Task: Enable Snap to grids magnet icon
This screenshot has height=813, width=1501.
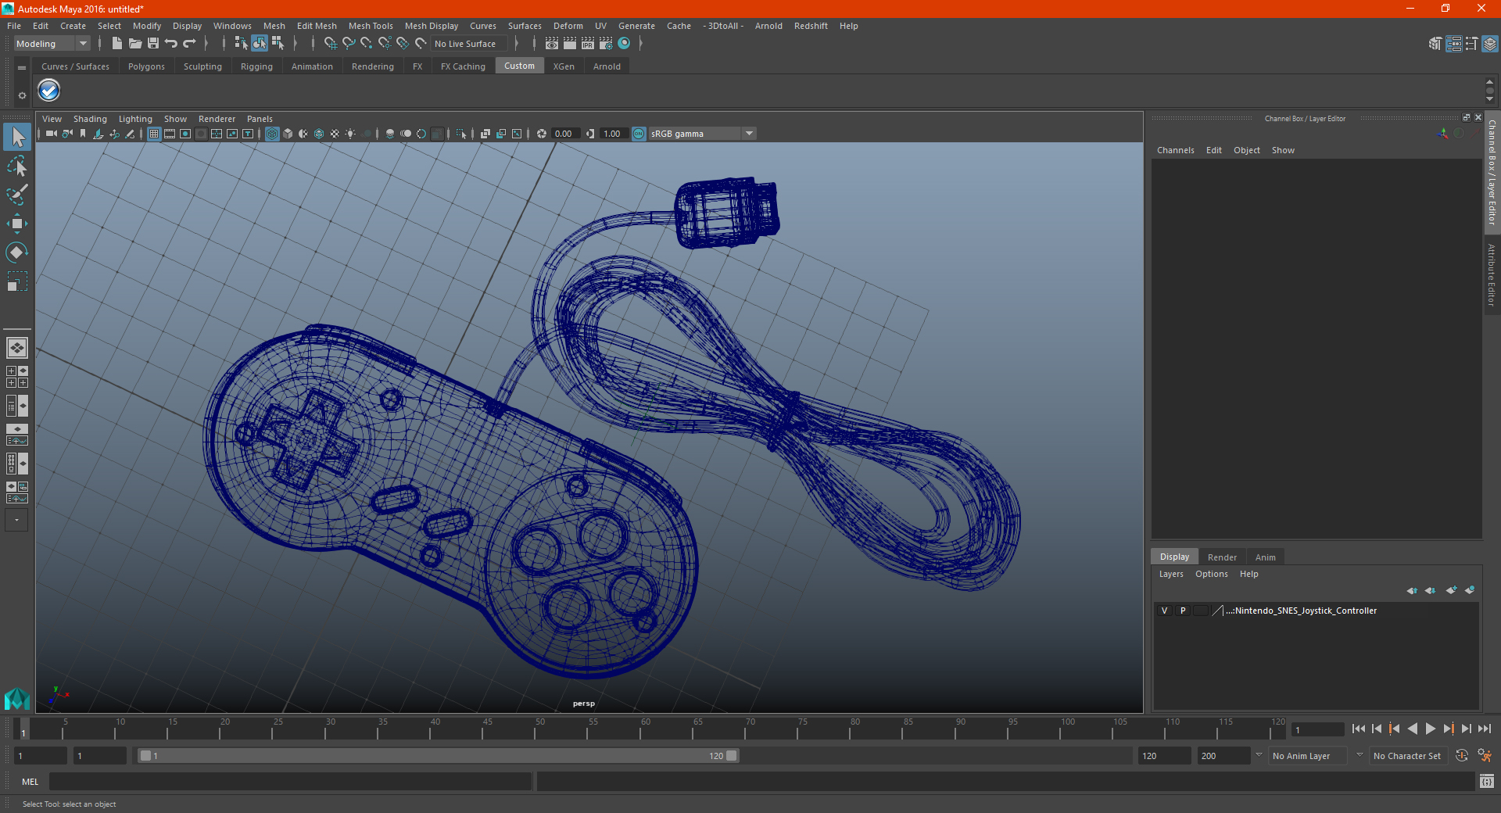Action: (x=330, y=44)
